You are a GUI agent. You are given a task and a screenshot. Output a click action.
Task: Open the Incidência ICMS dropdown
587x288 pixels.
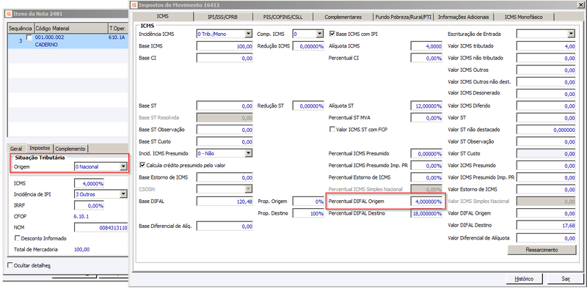tap(249, 34)
